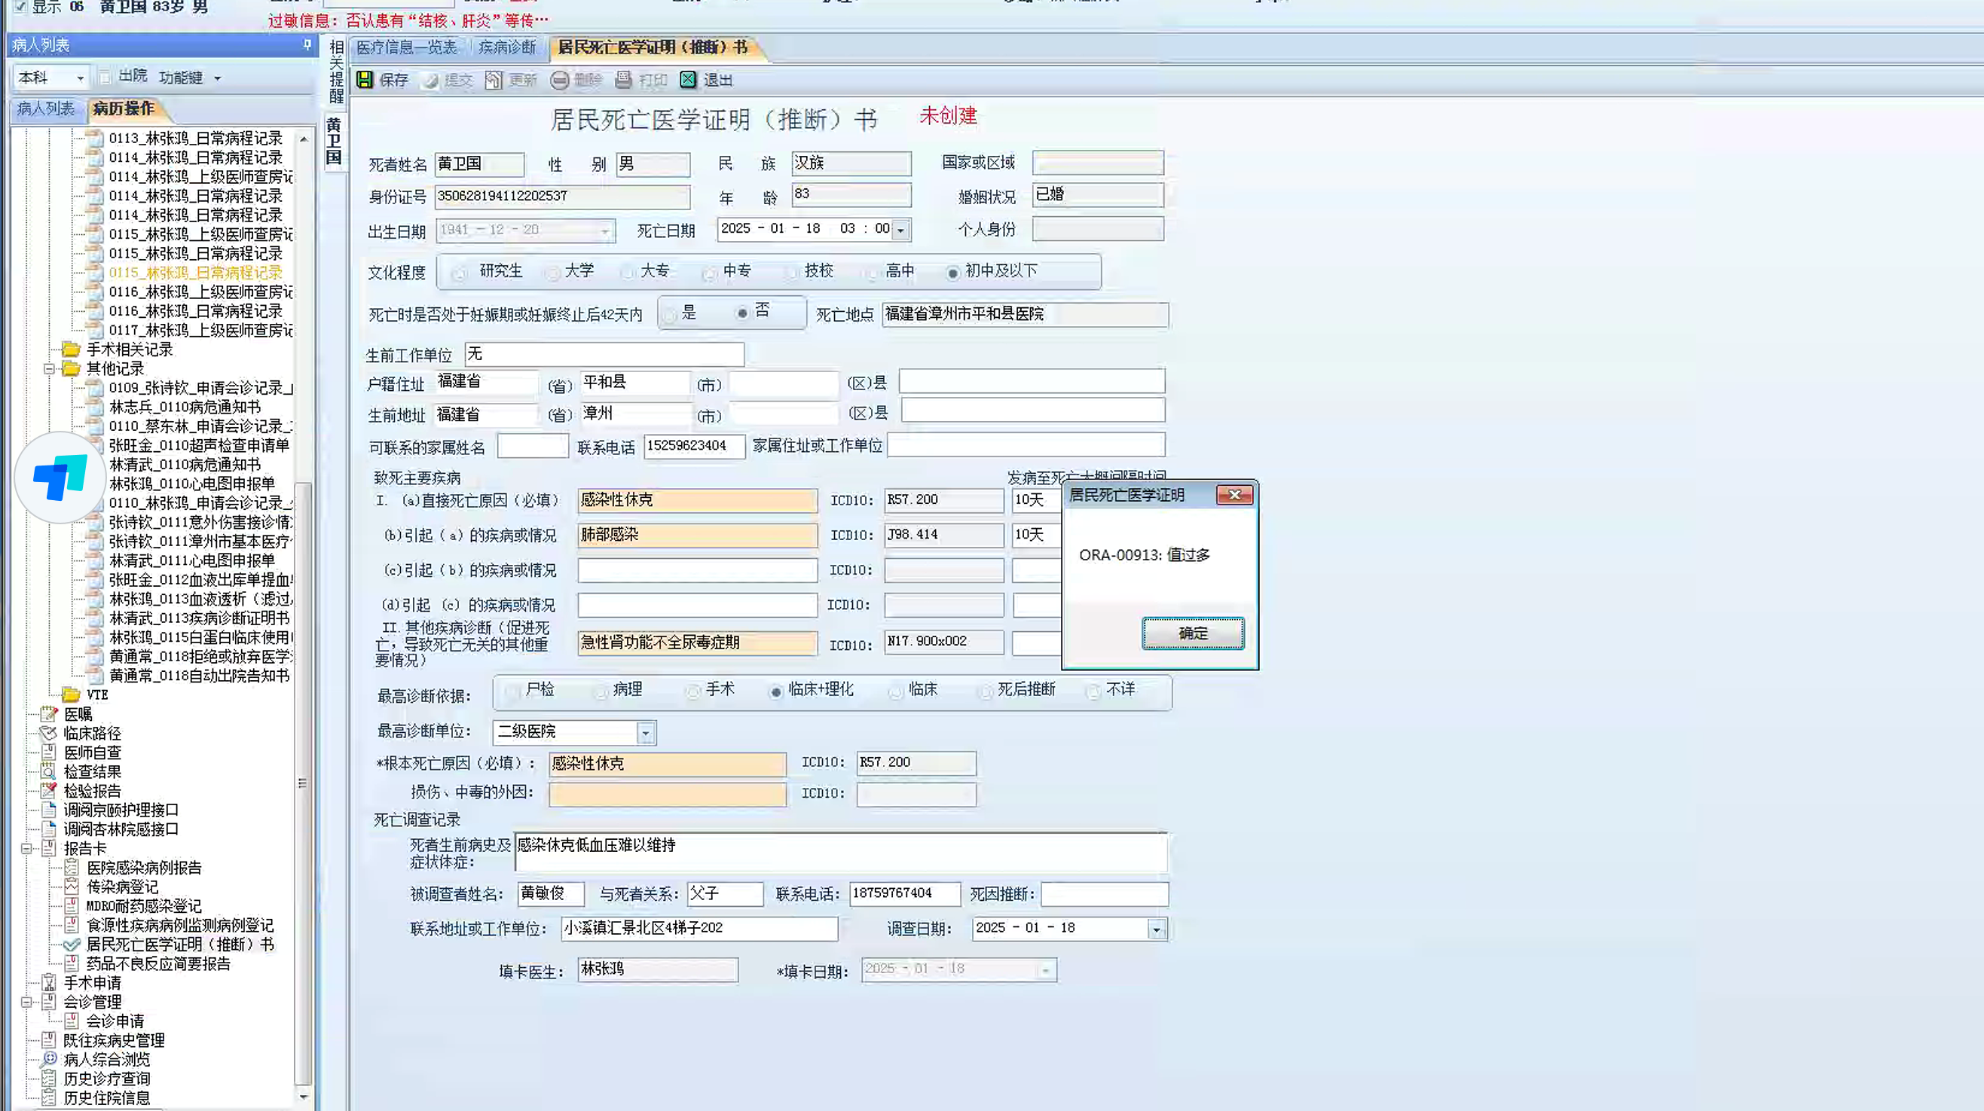Click the Save (保存) toolbar icon

coord(365,79)
